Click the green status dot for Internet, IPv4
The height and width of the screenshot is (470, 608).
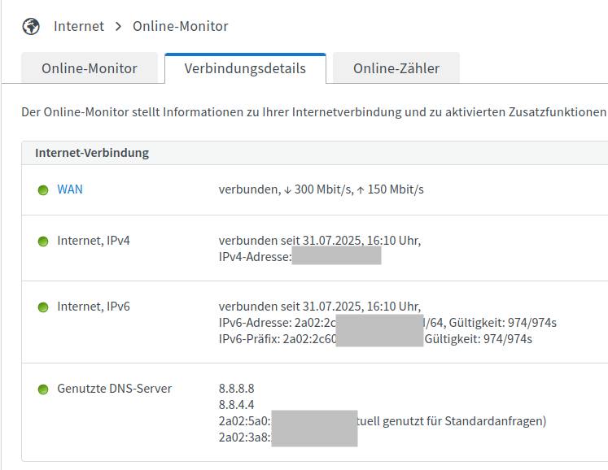point(43,242)
